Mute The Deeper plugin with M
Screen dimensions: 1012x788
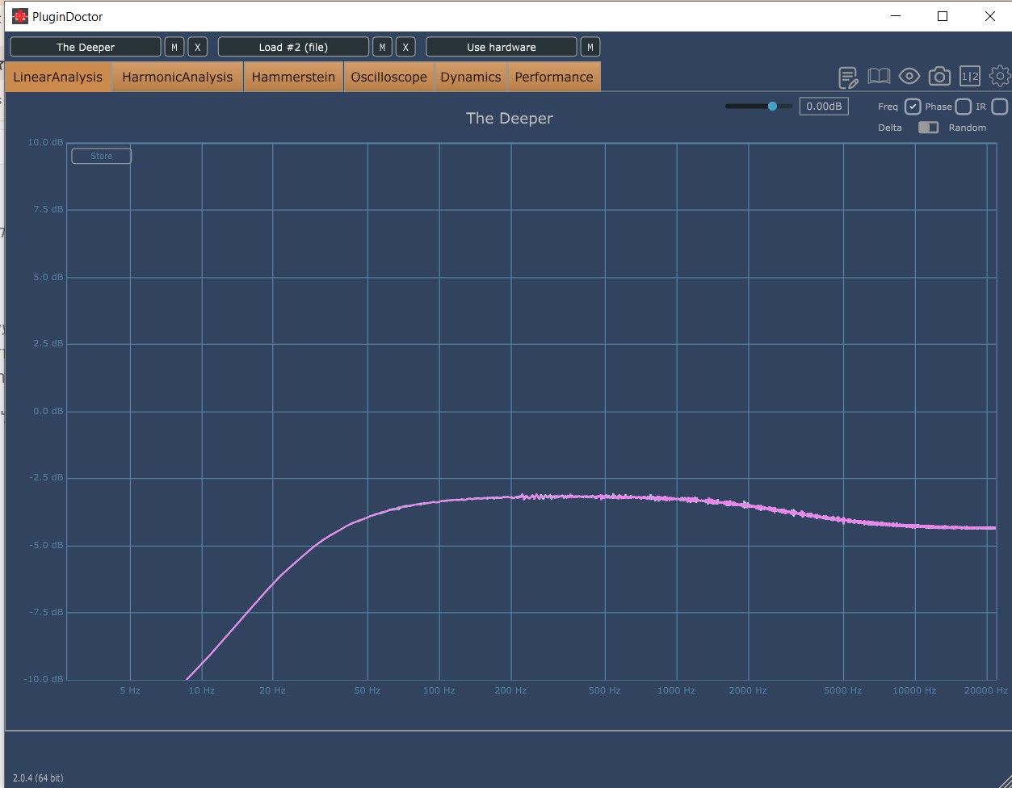(174, 47)
